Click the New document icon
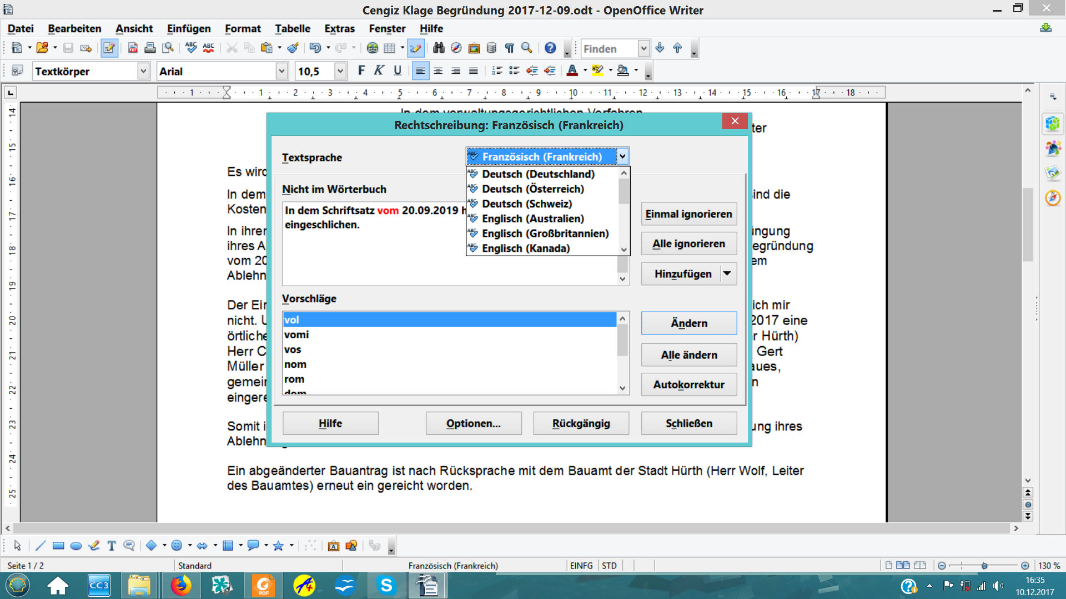 [x=17, y=48]
